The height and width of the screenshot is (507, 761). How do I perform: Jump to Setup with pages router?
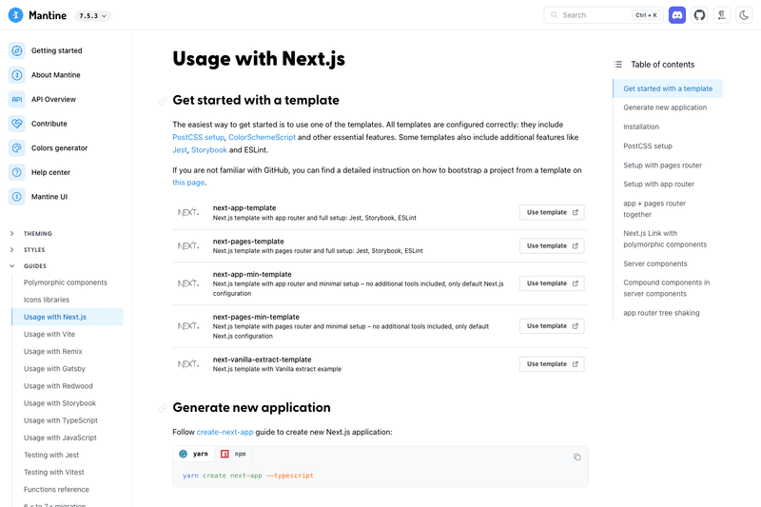[x=662, y=166]
